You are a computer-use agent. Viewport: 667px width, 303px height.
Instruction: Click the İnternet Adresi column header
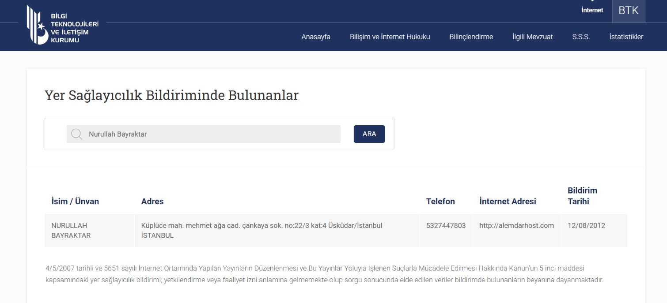pyautogui.click(x=508, y=202)
